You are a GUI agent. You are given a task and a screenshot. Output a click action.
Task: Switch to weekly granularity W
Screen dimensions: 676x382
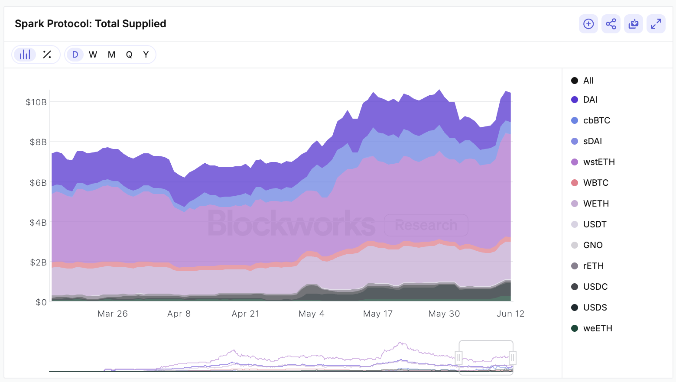93,55
